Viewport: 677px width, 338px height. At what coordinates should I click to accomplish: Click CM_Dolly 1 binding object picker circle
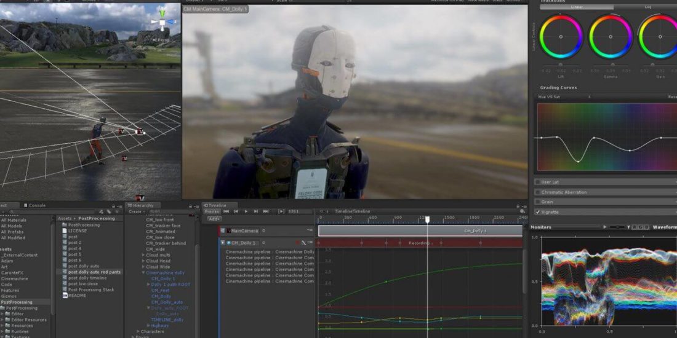pyautogui.click(x=263, y=243)
